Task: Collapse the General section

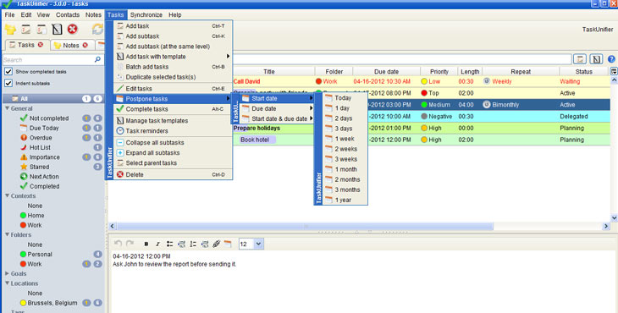Action: click(x=7, y=108)
